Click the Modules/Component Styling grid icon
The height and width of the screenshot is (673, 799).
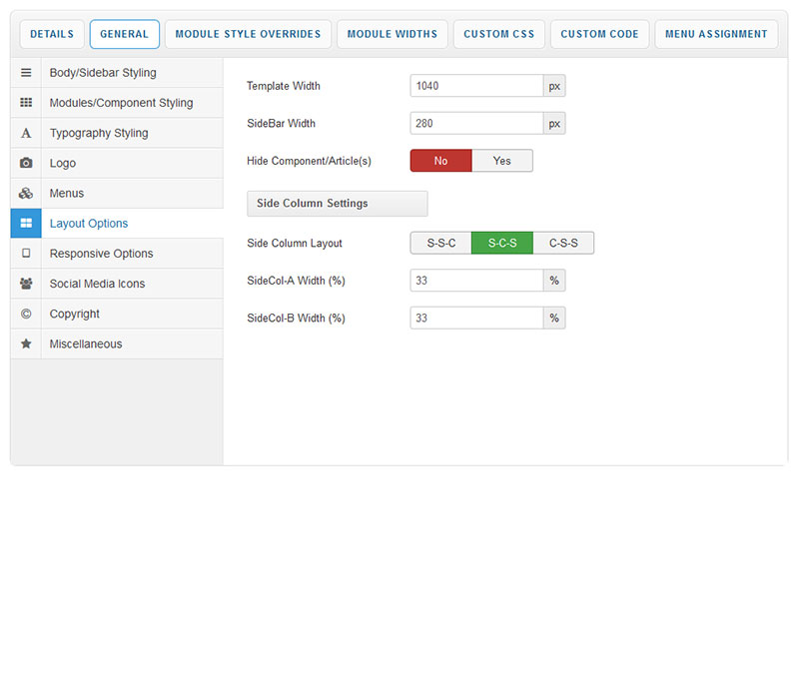click(x=26, y=103)
